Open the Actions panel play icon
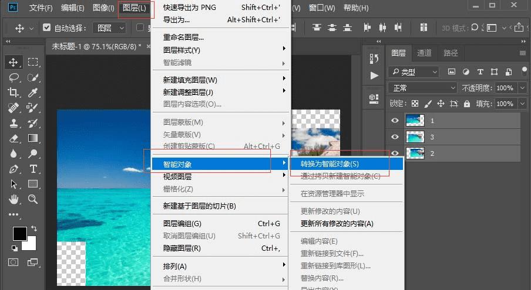Viewport: 531px width, 290px height. (x=374, y=76)
